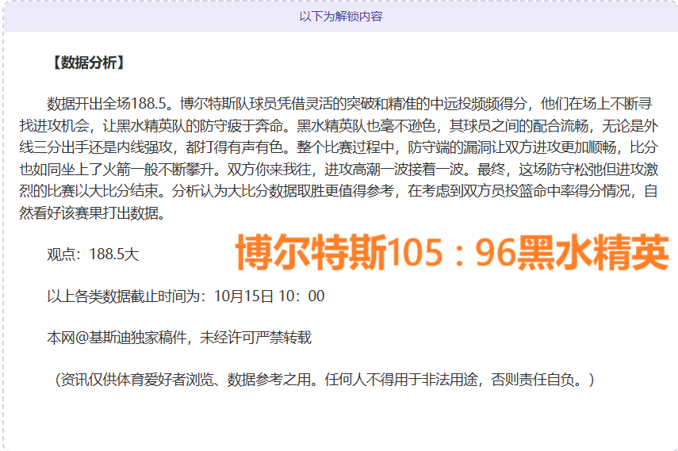Click the orange 博尔特斯105：96黑水精英 score text
The width and height of the screenshot is (678, 451).
(x=452, y=254)
